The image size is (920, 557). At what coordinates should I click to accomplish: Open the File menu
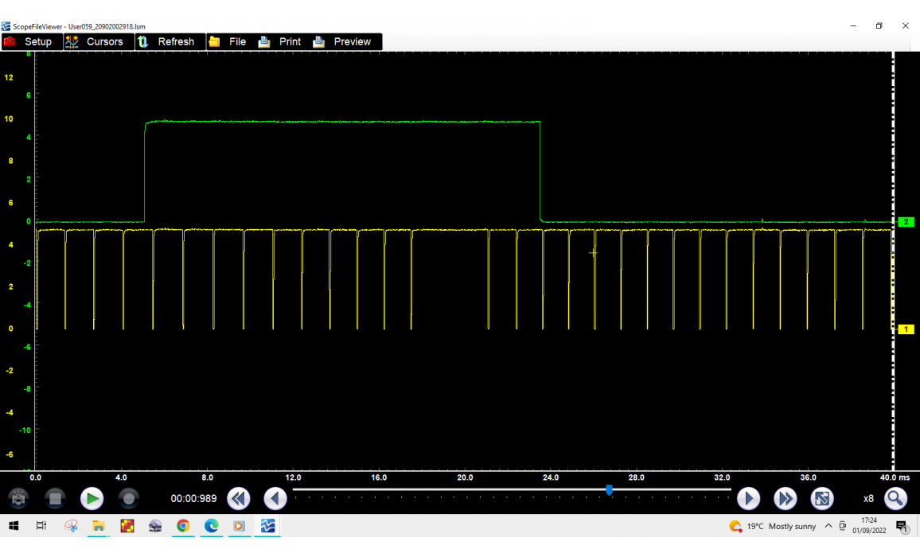coord(228,41)
